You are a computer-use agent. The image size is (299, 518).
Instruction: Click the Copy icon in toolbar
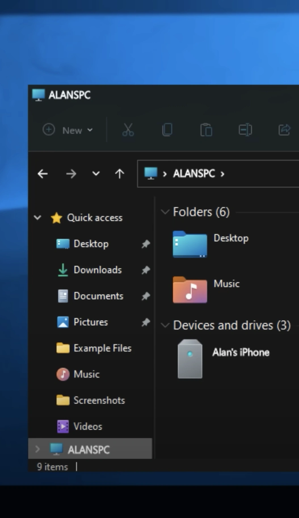167,130
